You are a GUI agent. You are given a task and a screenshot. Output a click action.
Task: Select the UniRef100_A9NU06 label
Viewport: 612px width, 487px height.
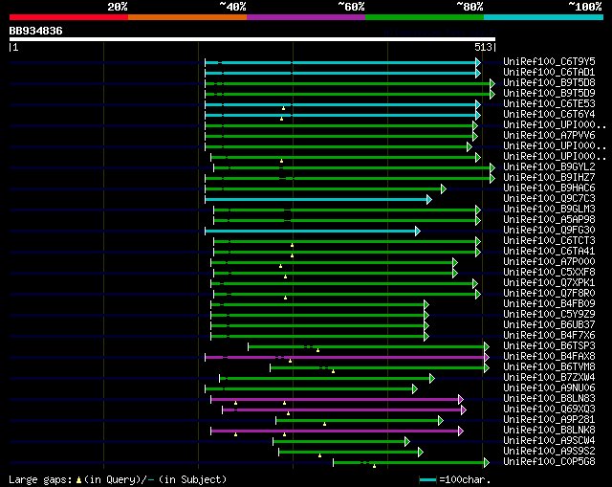click(549, 388)
